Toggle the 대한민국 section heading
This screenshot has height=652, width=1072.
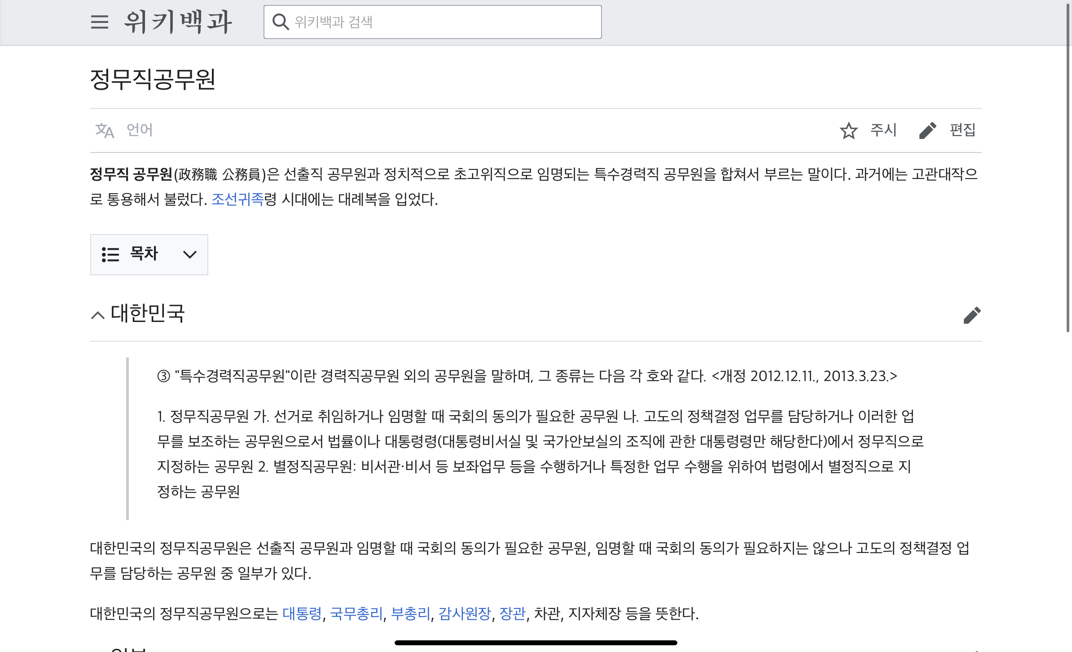point(148,313)
